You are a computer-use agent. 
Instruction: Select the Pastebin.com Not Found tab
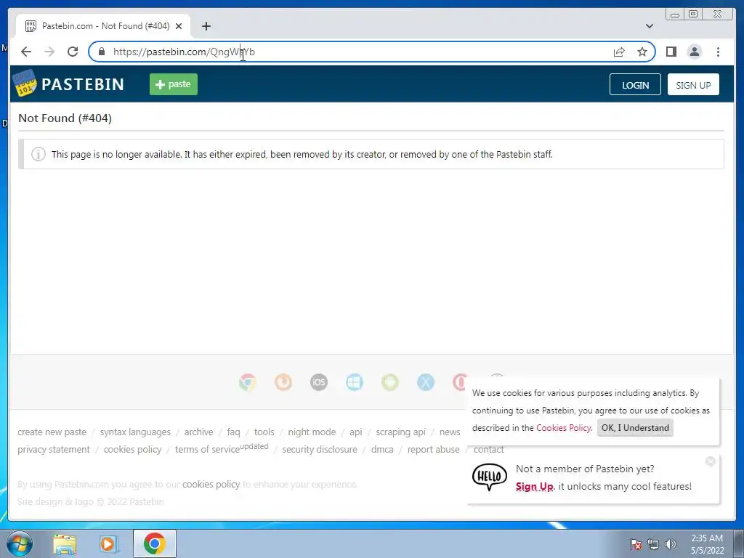coord(103,26)
